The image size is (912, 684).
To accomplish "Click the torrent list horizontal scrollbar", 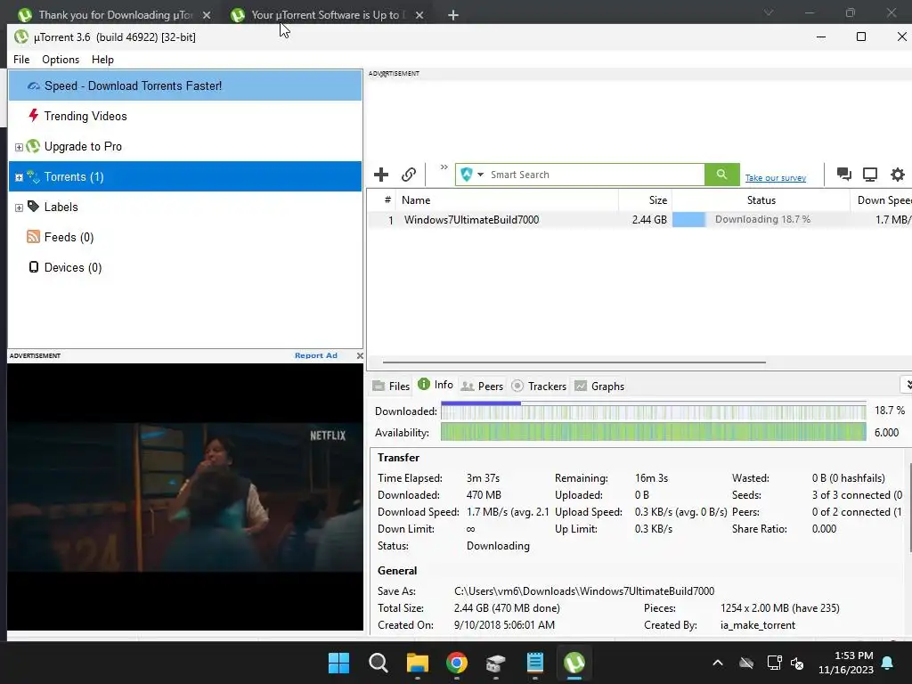I will (574, 362).
